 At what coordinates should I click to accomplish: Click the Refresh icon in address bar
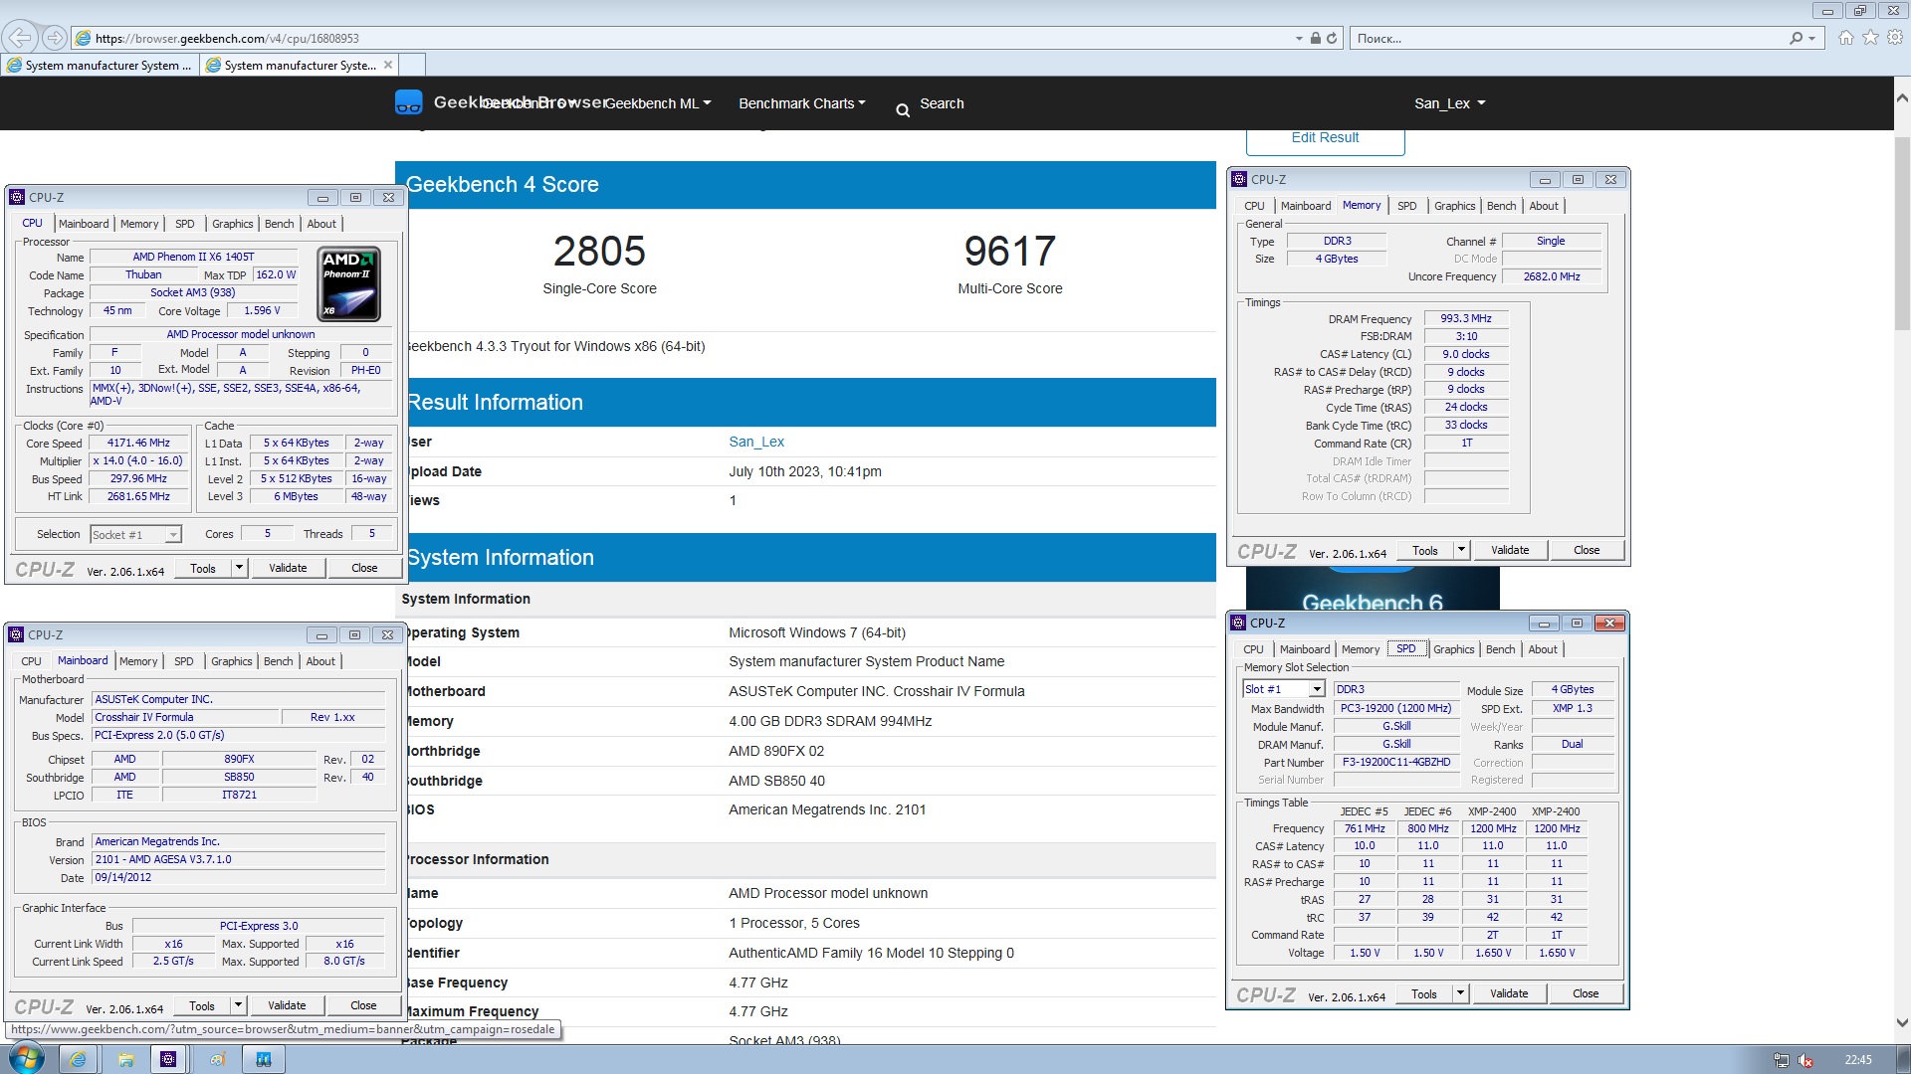click(1332, 38)
